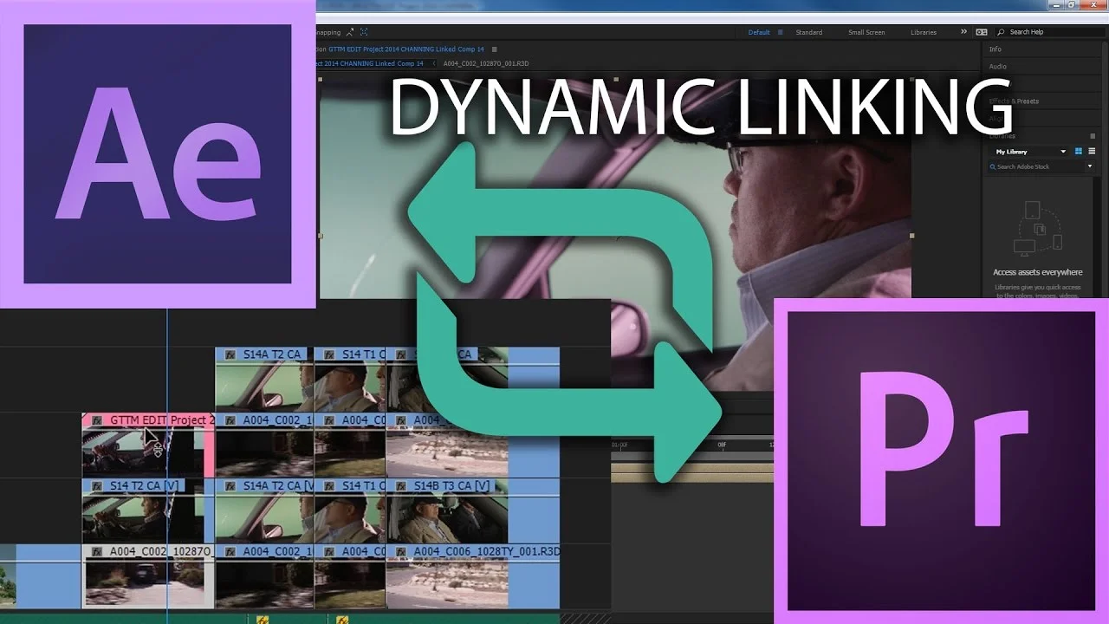The height and width of the screenshot is (624, 1109).
Task: Switch to the Standard workspace
Action: [x=809, y=32]
